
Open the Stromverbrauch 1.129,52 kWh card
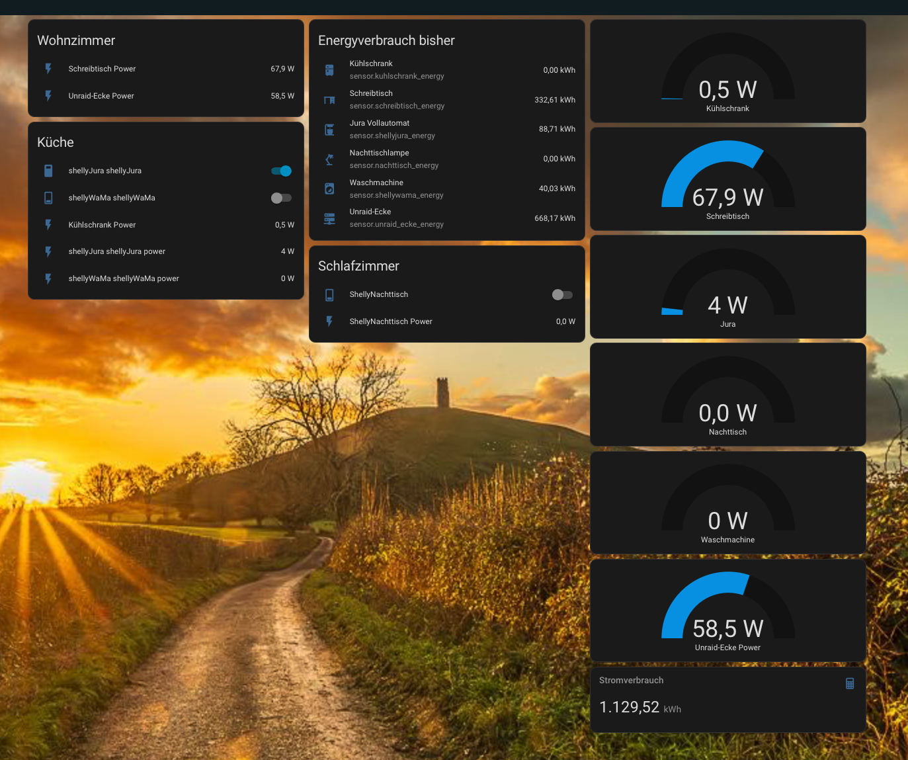click(727, 700)
